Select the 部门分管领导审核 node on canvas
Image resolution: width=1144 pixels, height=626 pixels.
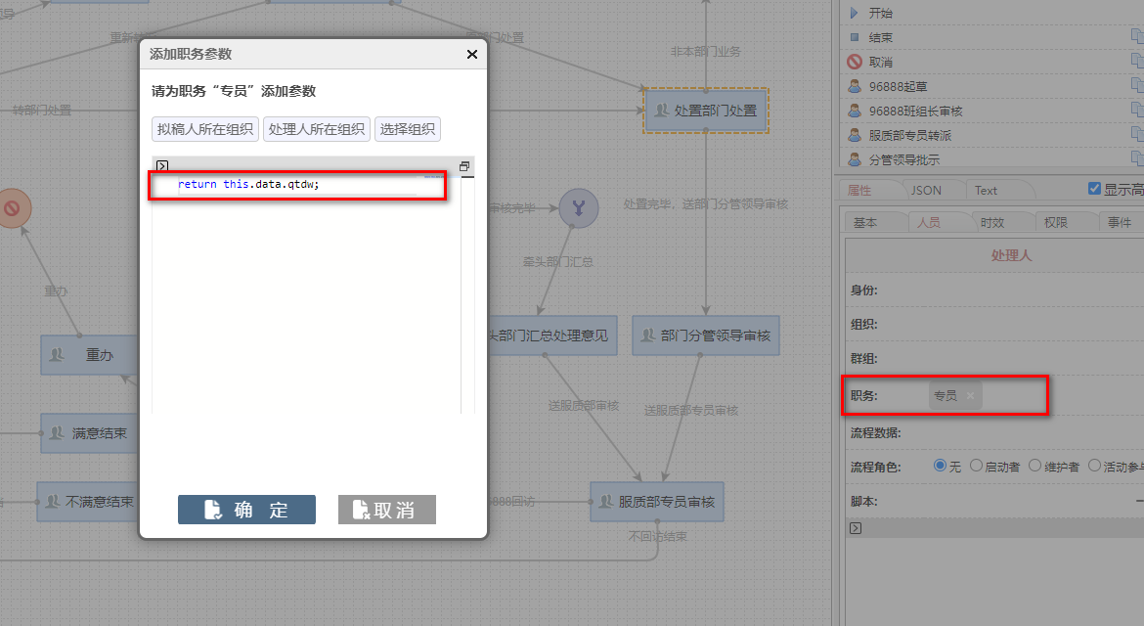click(x=706, y=335)
